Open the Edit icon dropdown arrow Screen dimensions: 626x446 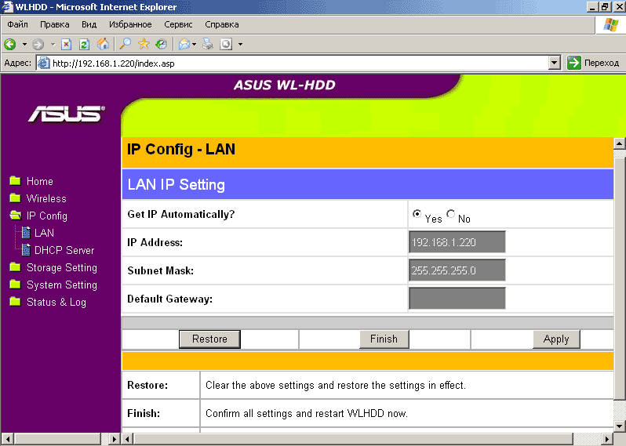(x=240, y=44)
